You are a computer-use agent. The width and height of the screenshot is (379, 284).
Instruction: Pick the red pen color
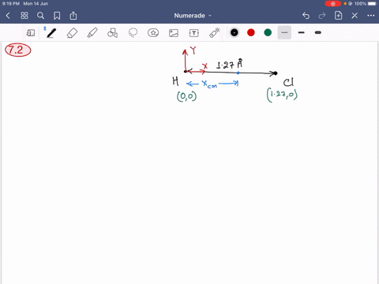click(251, 32)
